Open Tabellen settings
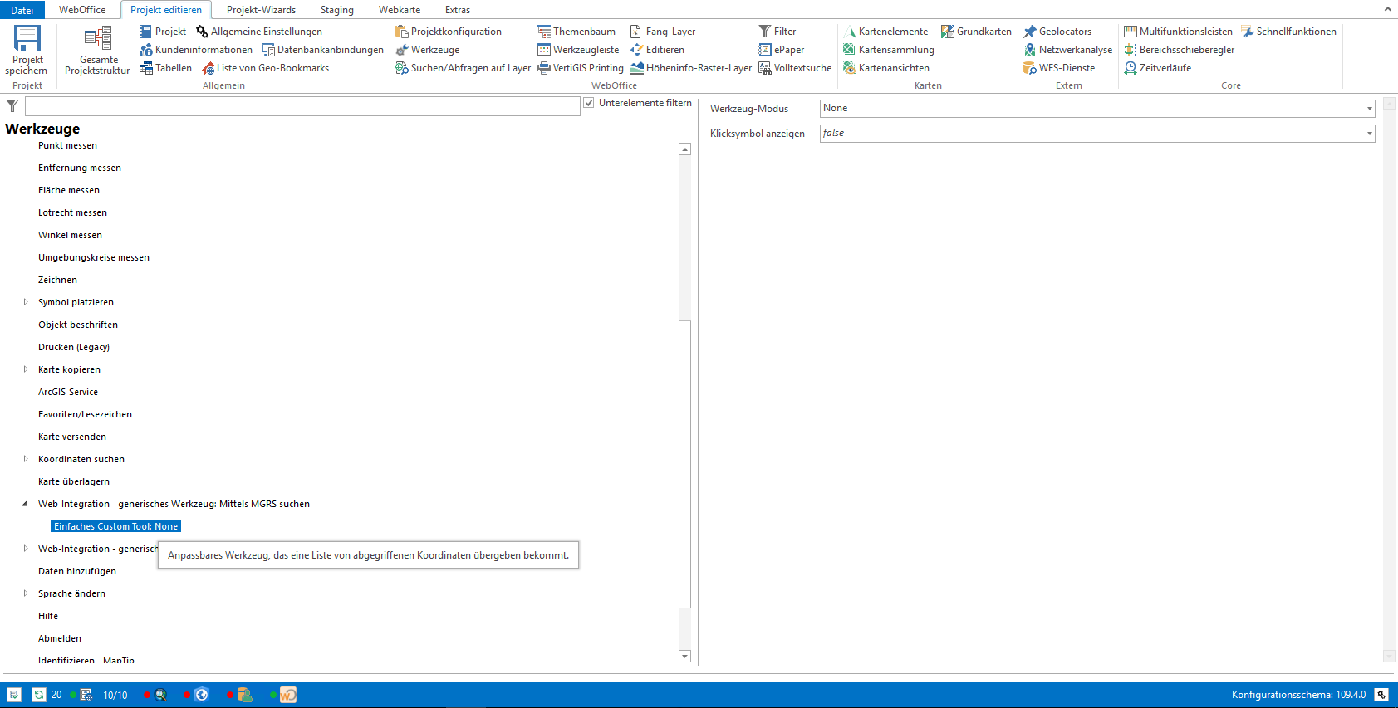 (x=166, y=68)
